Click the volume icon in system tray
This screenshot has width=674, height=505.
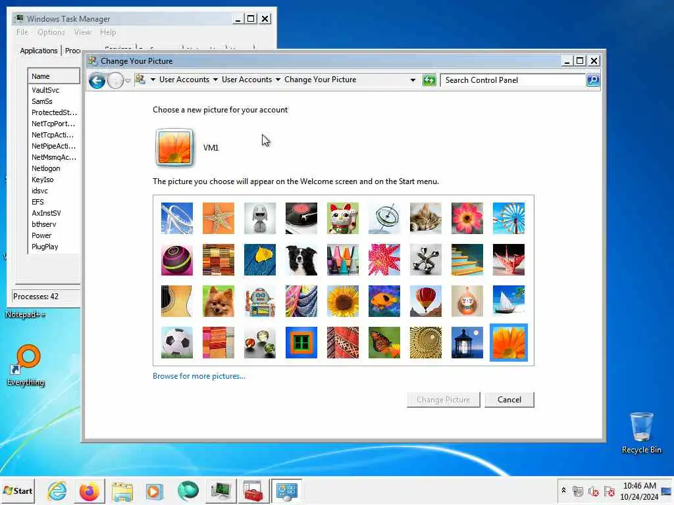[x=594, y=491]
